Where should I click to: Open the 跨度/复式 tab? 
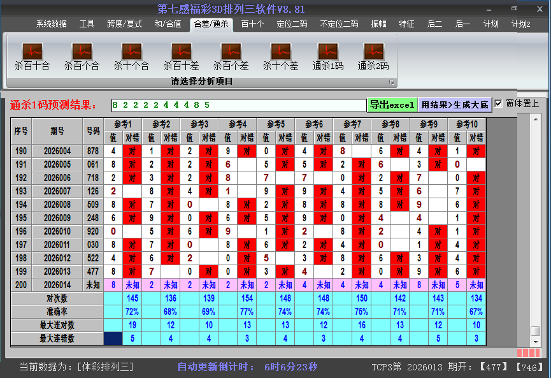[x=124, y=24]
